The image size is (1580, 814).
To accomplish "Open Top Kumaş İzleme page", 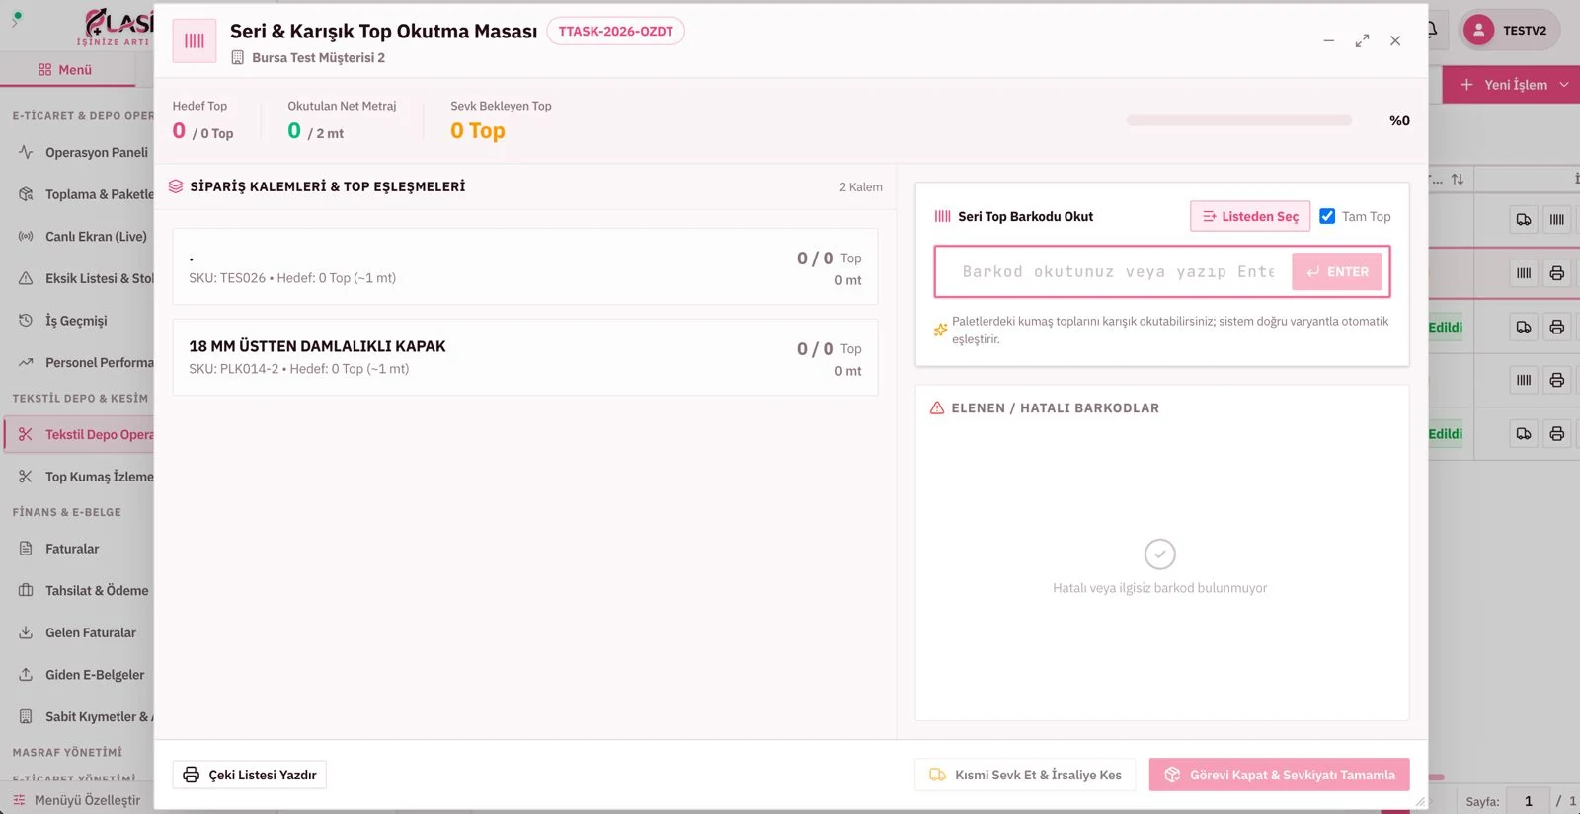I will (85, 477).
